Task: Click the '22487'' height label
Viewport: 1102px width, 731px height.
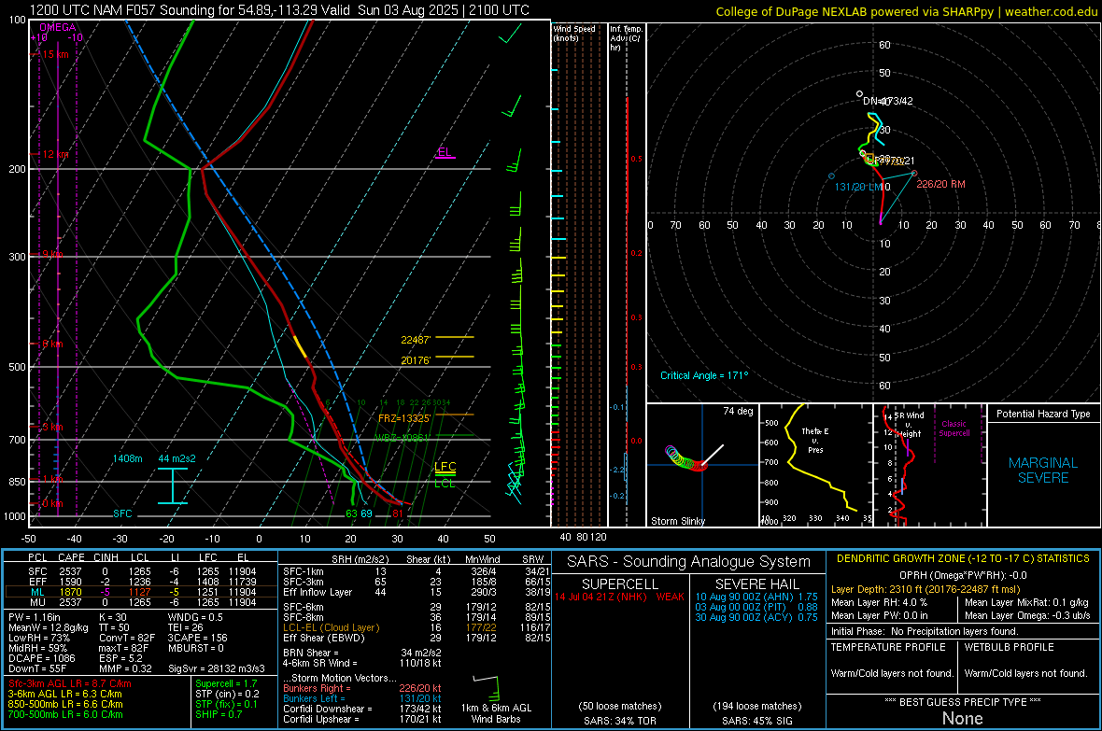Action: [x=416, y=340]
